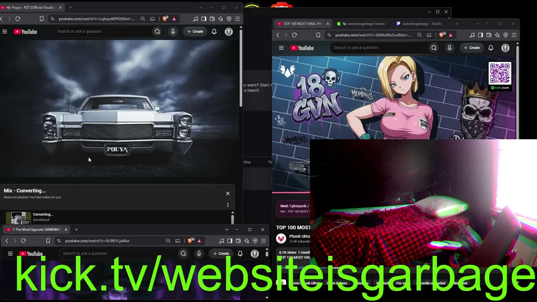This screenshot has width=537, height=302.
Task: Open Brave Shields in the Pouya window
Action: pos(165,18)
